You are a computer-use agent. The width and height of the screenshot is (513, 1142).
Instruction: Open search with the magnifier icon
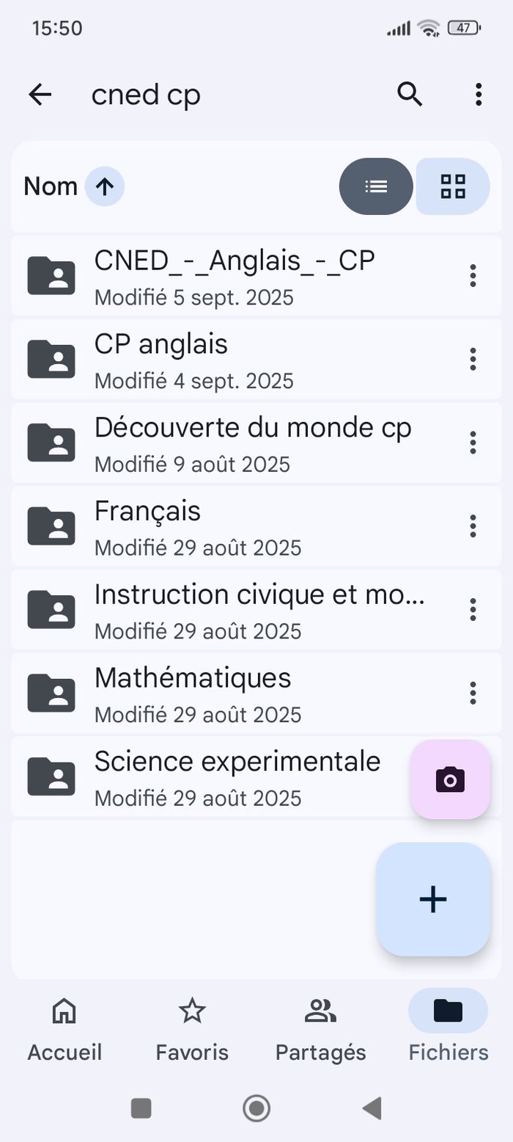click(410, 94)
